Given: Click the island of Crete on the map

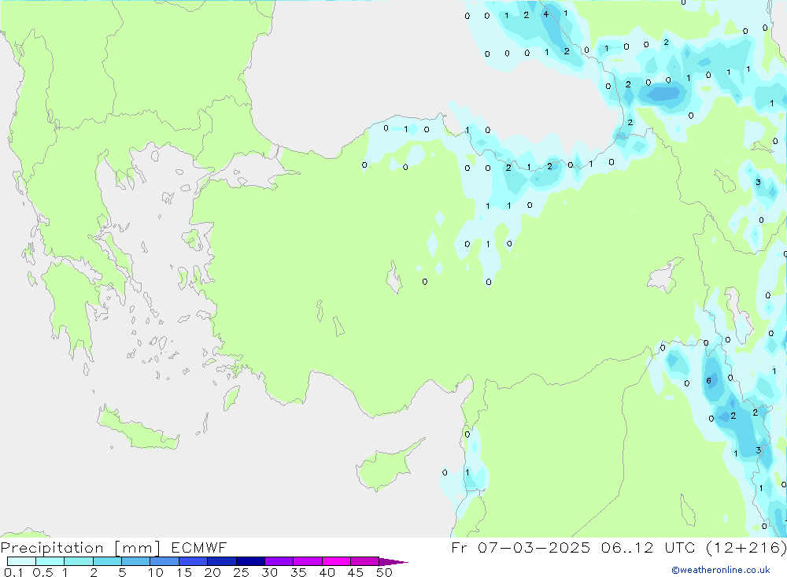Looking at the screenshot, I should 137,430.
